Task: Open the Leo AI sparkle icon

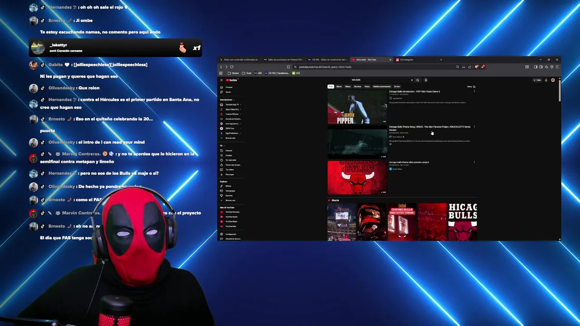Action: click(x=546, y=67)
